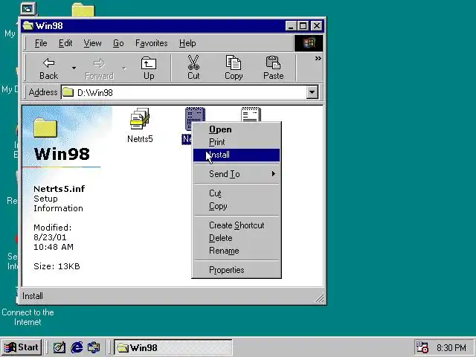The width and height of the screenshot is (476, 357).
Task: Open the Address bar dropdown
Action: click(312, 92)
